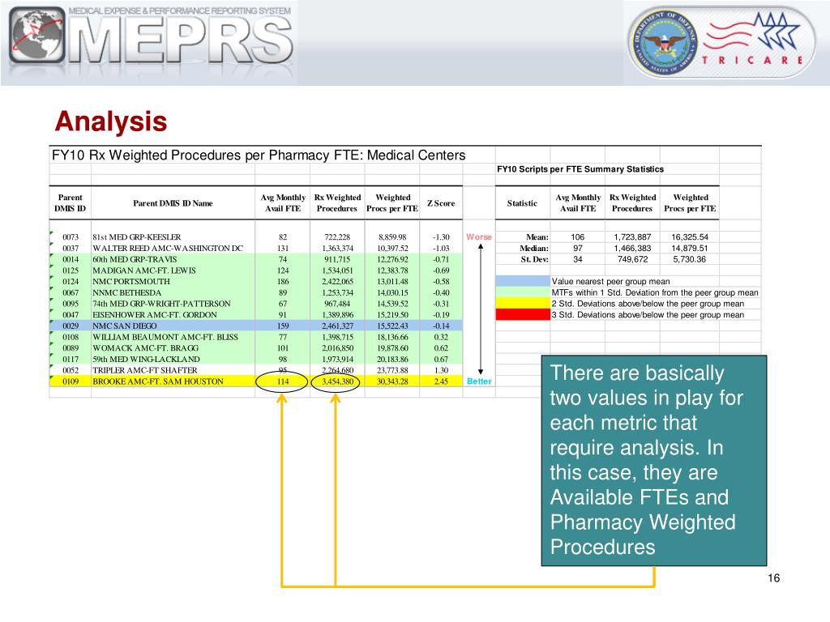Screen dimensions: 830x622
Task: Click the '722,228' procedures value
Action: tap(337, 237)
